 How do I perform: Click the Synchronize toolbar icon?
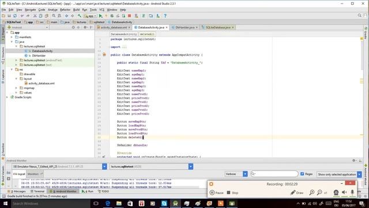[15, 16]
